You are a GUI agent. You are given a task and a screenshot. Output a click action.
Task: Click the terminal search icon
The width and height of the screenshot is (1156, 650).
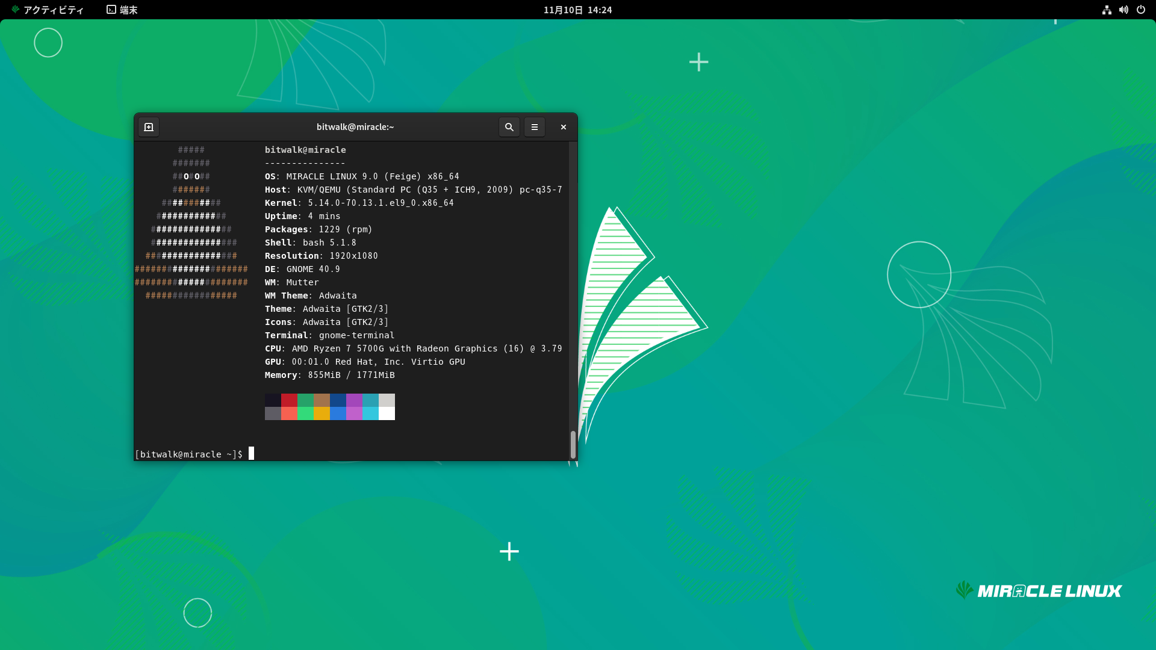click(509, 127)
